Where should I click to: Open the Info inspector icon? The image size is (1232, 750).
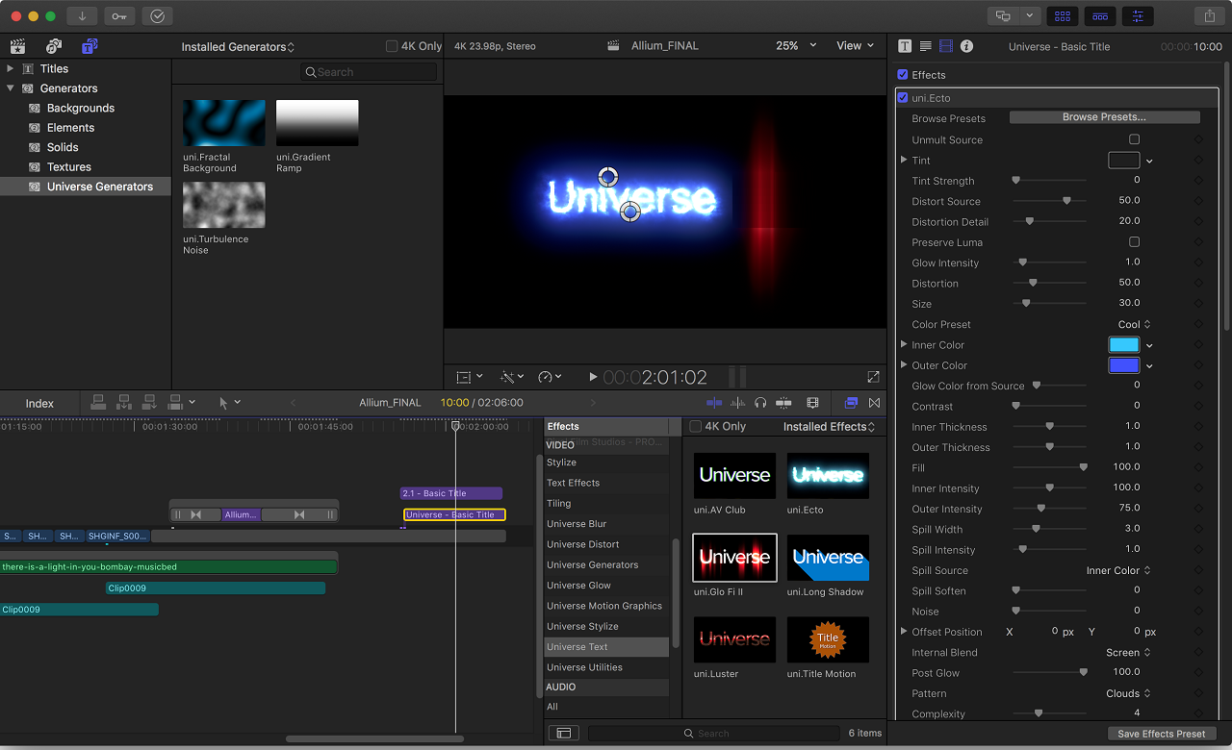coord(967,46)
